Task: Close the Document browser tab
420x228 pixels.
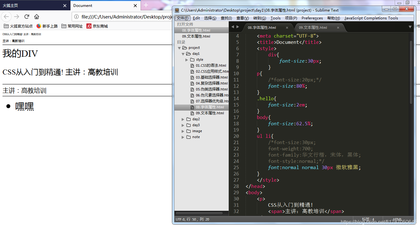Action: coord(135,6)
